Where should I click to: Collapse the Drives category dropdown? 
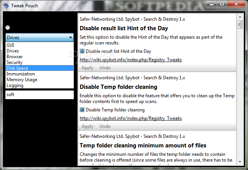click(x=70, y=38)
